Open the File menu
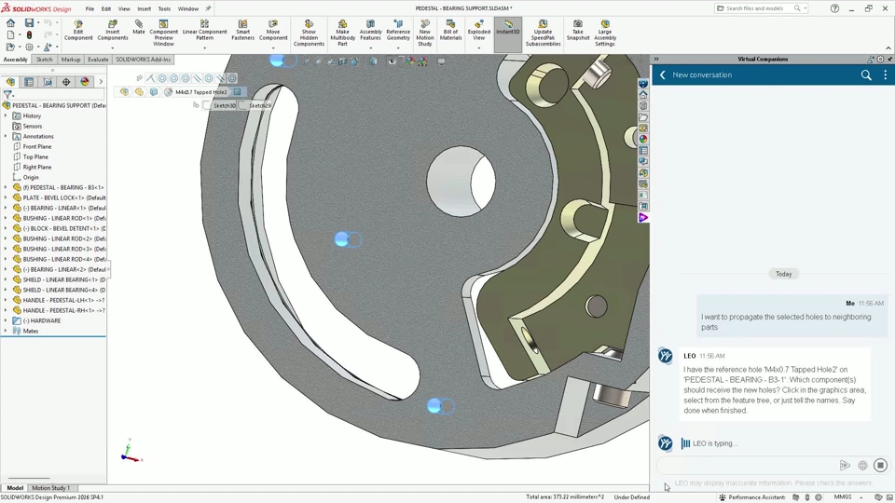The height and width of the screenshot is (503, 895). pyautogui.click(x=89, y=8)
